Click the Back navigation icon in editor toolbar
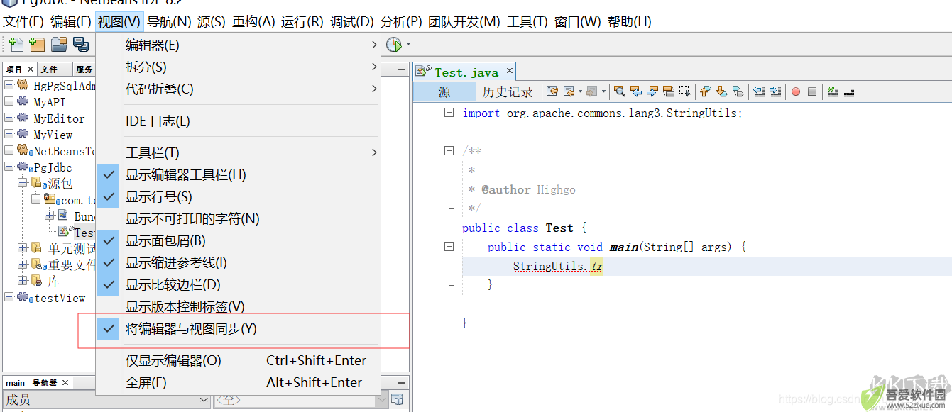Viewport: 952px width, 412px height. (x=569, y=91)
